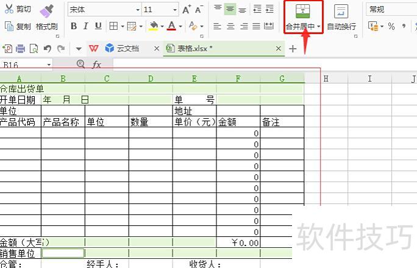Toggle bold formatting
The image size is (417, 268).
point(74,26)
